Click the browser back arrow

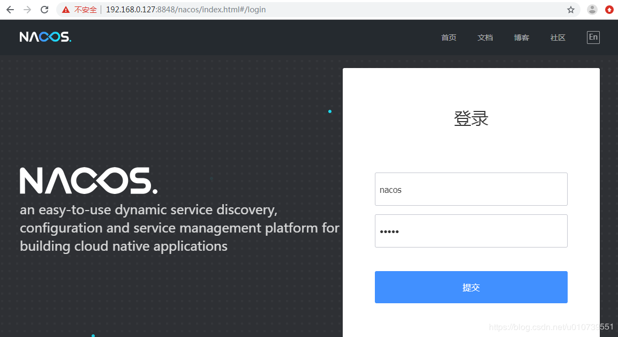click(10, 9)
